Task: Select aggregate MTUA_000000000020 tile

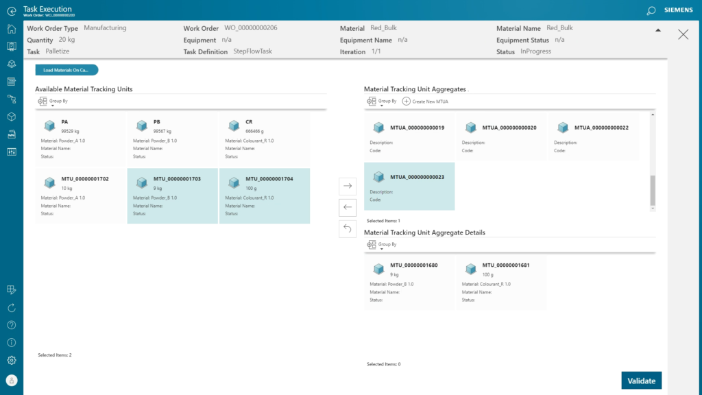Action: tap(501, 137)
